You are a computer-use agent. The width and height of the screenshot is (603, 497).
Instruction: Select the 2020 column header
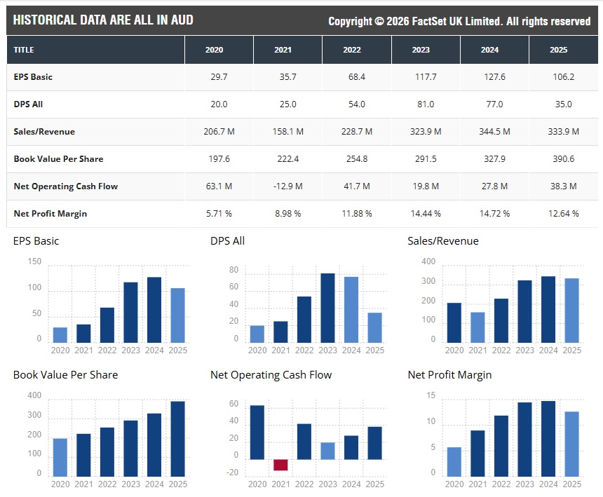click(x=215, y=50)
